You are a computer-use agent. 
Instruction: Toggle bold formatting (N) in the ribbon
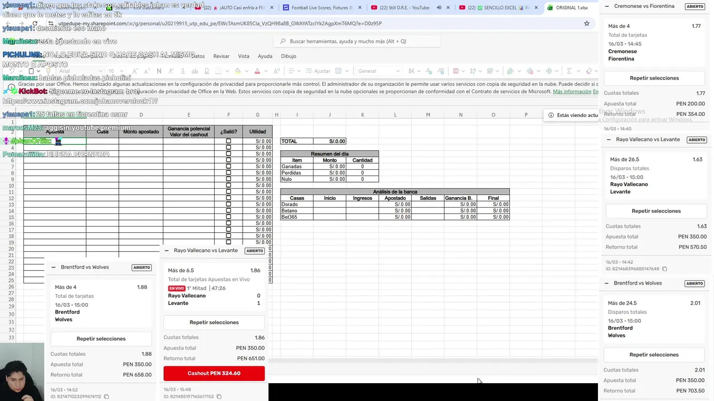tap(159, 71)
